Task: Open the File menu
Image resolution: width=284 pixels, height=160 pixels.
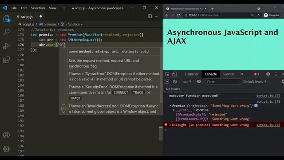Action: click(14, 8)
